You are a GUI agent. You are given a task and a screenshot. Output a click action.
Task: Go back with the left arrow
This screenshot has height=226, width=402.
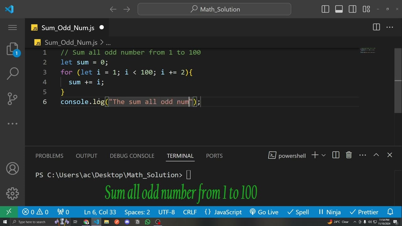[x=113, y=9]
